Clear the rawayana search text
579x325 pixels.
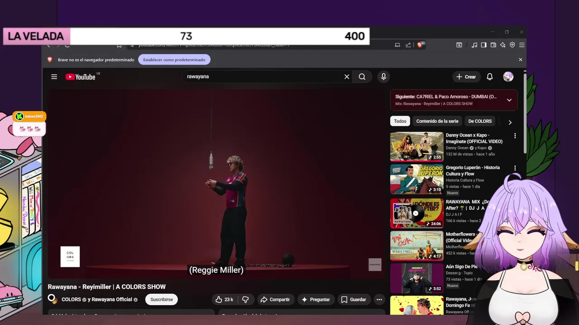point(347,77)
